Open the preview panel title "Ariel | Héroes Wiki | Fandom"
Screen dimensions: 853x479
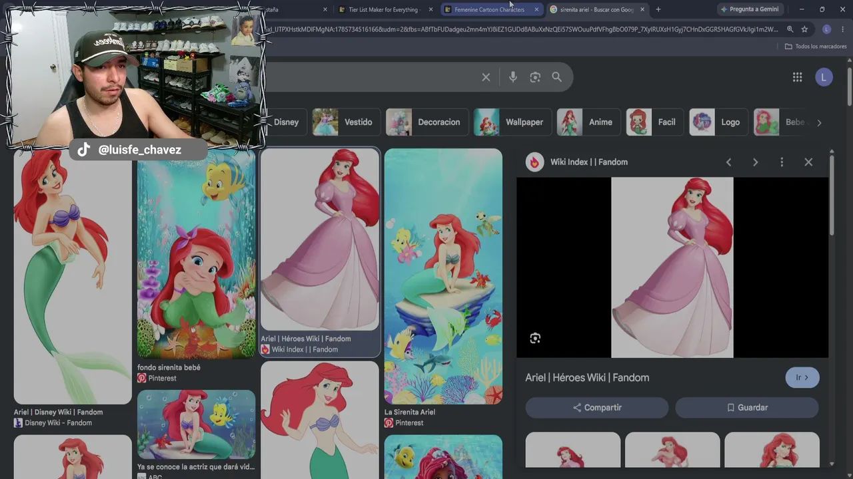click(587, 378)
